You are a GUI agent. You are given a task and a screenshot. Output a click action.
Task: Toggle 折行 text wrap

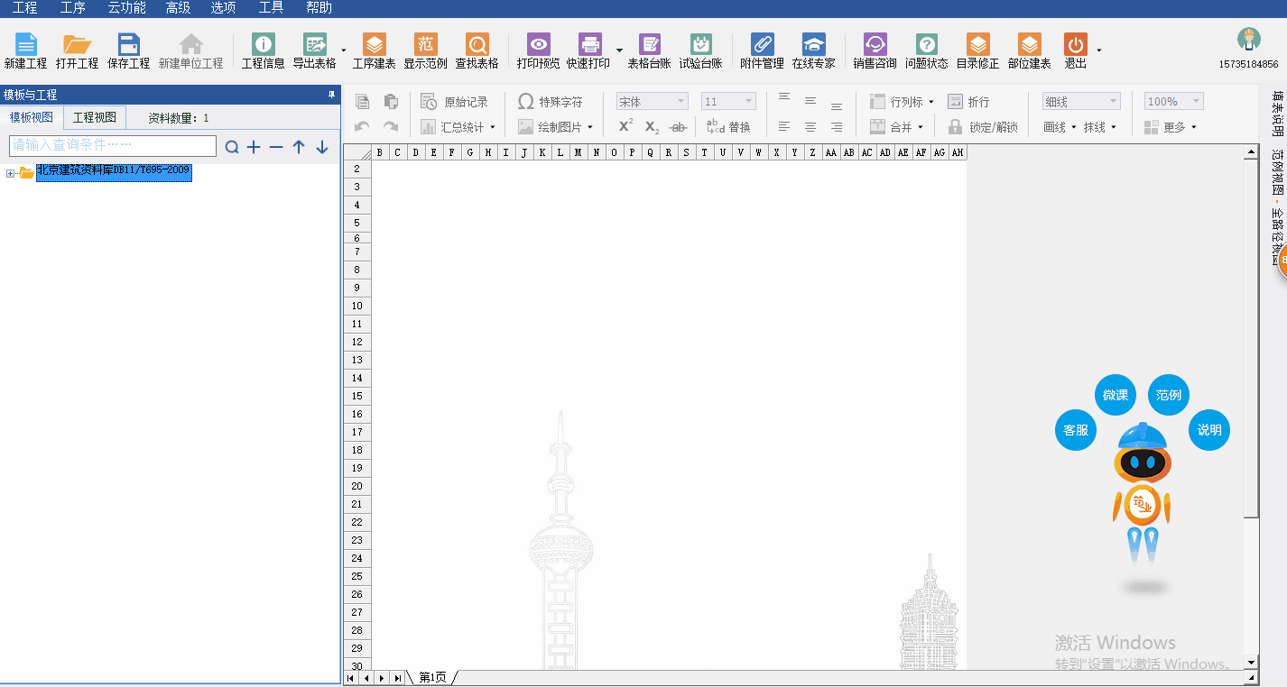pos(968,102)
